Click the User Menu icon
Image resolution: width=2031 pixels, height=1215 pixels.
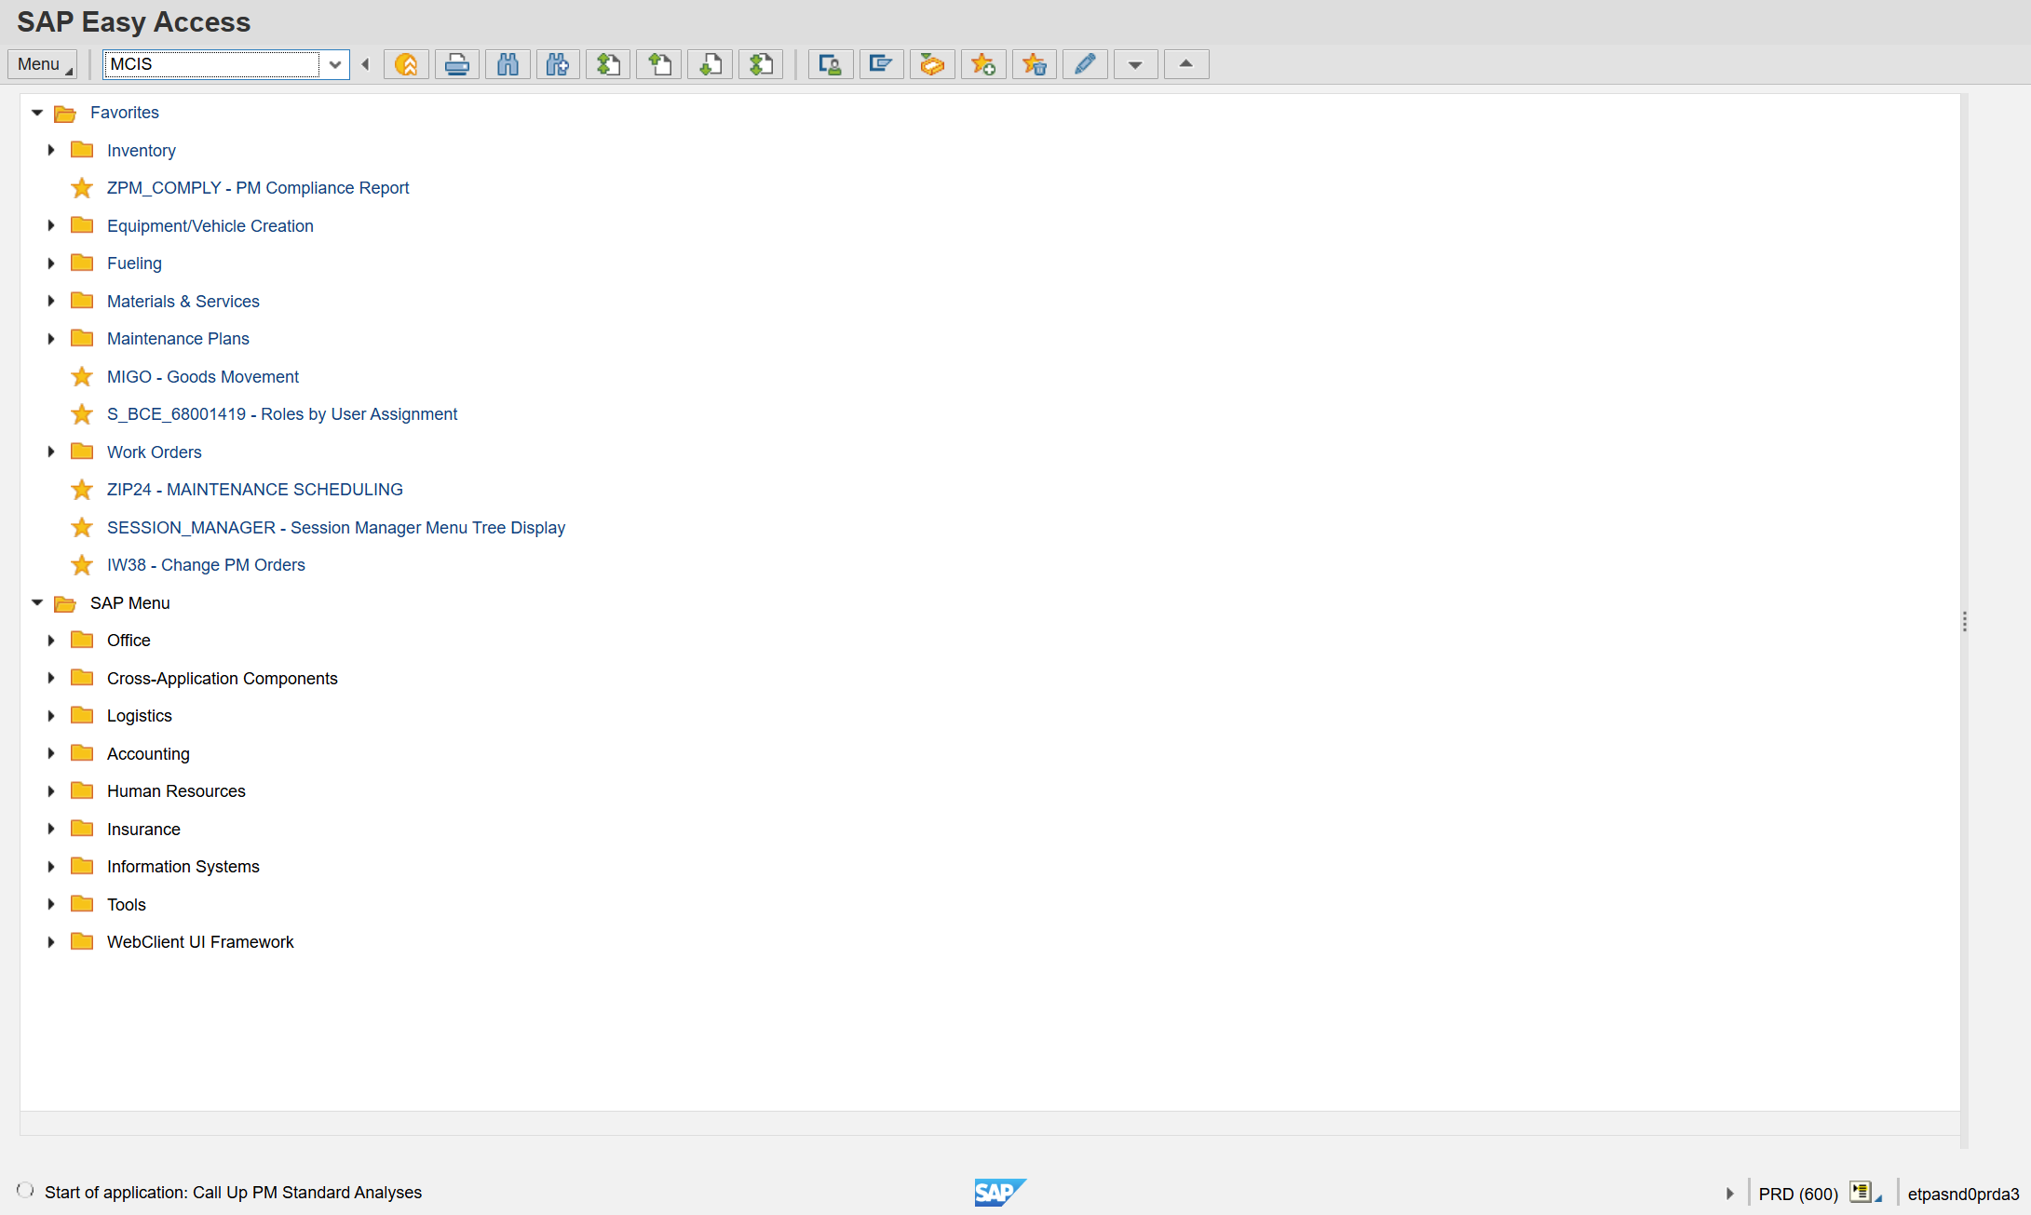(x=831, y=64)
